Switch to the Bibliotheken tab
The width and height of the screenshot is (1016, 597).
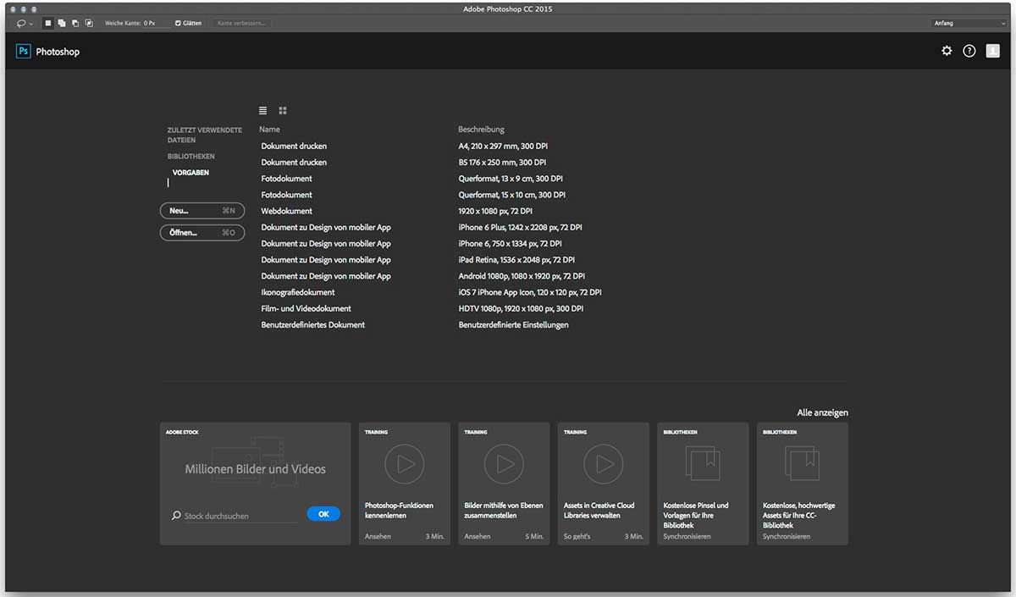[x=191, y=157]
